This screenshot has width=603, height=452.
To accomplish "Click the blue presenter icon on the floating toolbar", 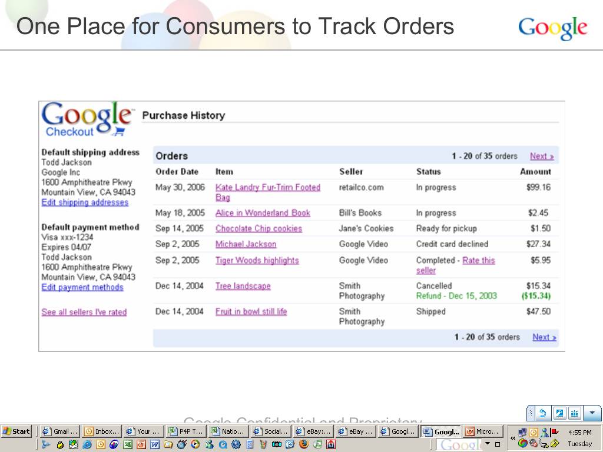I will [x=575, y=413].
